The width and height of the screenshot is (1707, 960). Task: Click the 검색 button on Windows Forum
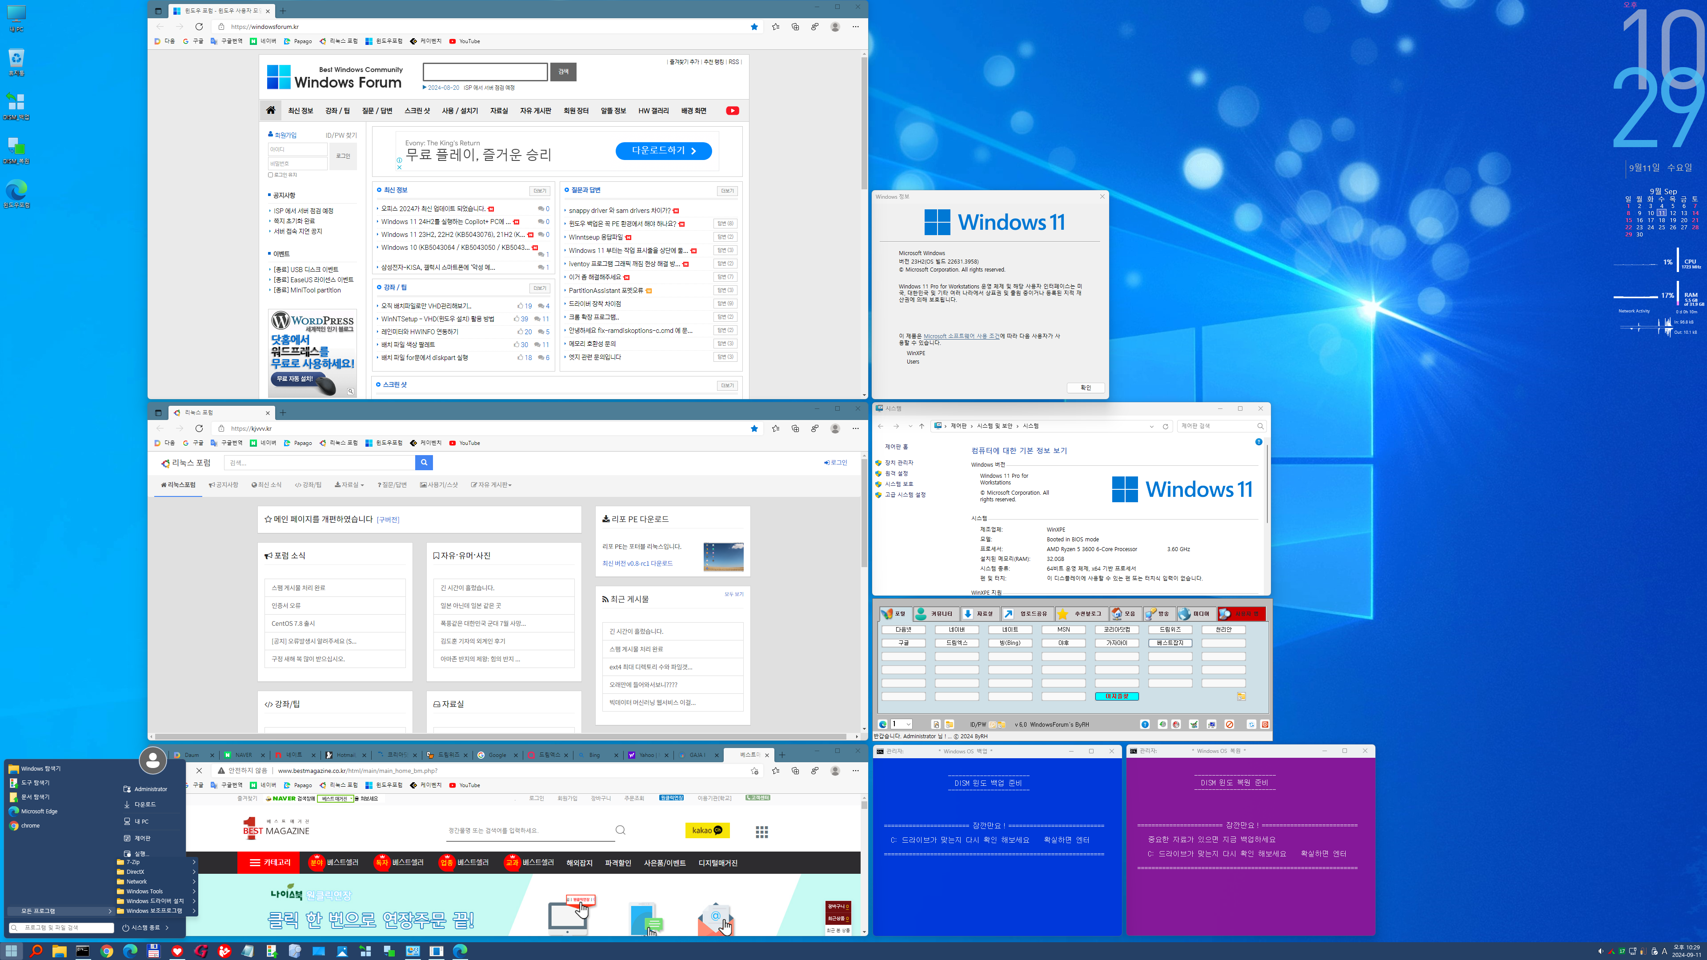[x=563, y=72]
